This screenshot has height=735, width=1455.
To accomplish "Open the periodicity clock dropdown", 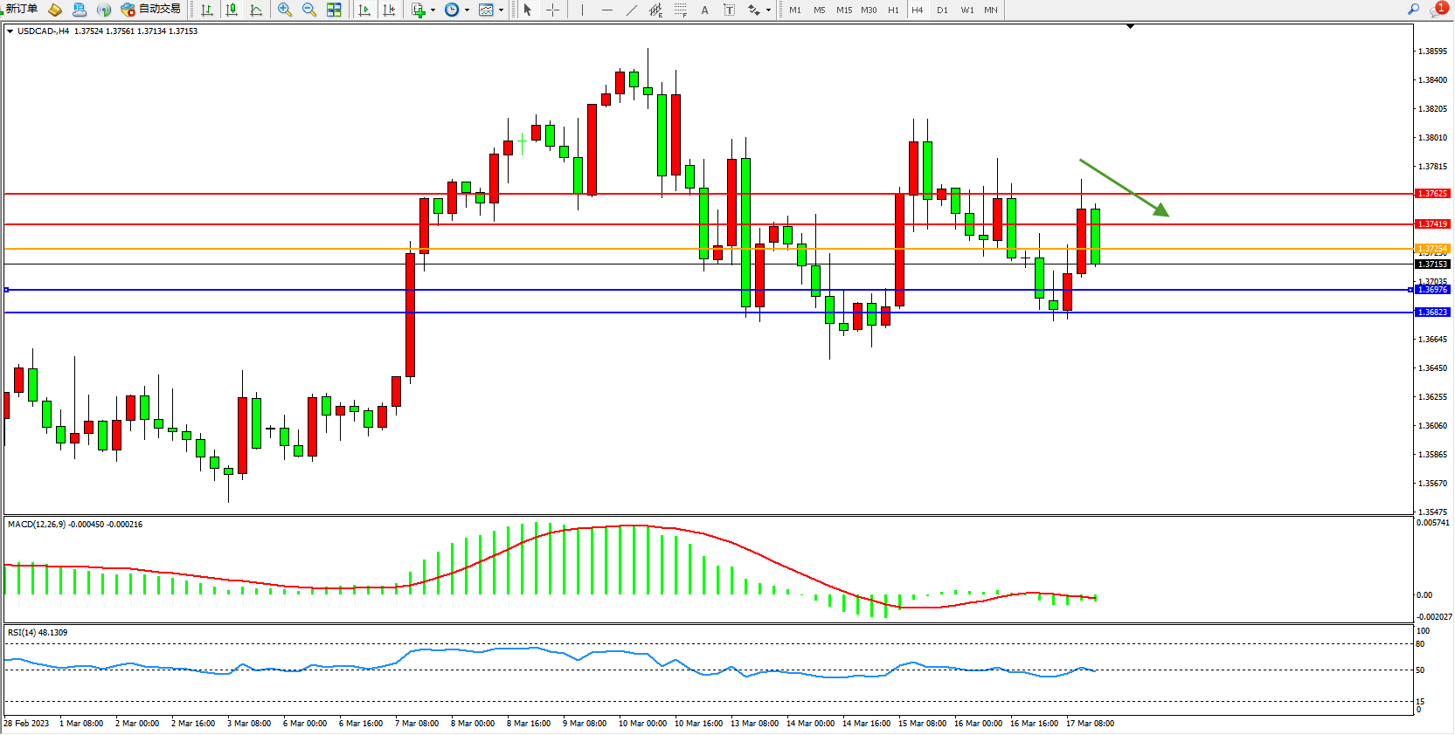I will pos(467,10).
